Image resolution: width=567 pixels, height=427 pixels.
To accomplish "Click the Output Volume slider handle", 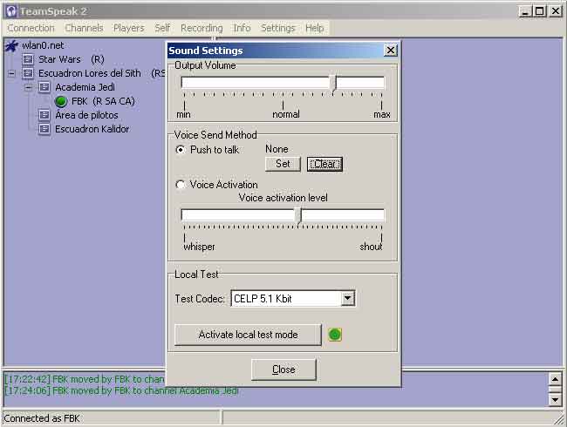I will [333, 83].
